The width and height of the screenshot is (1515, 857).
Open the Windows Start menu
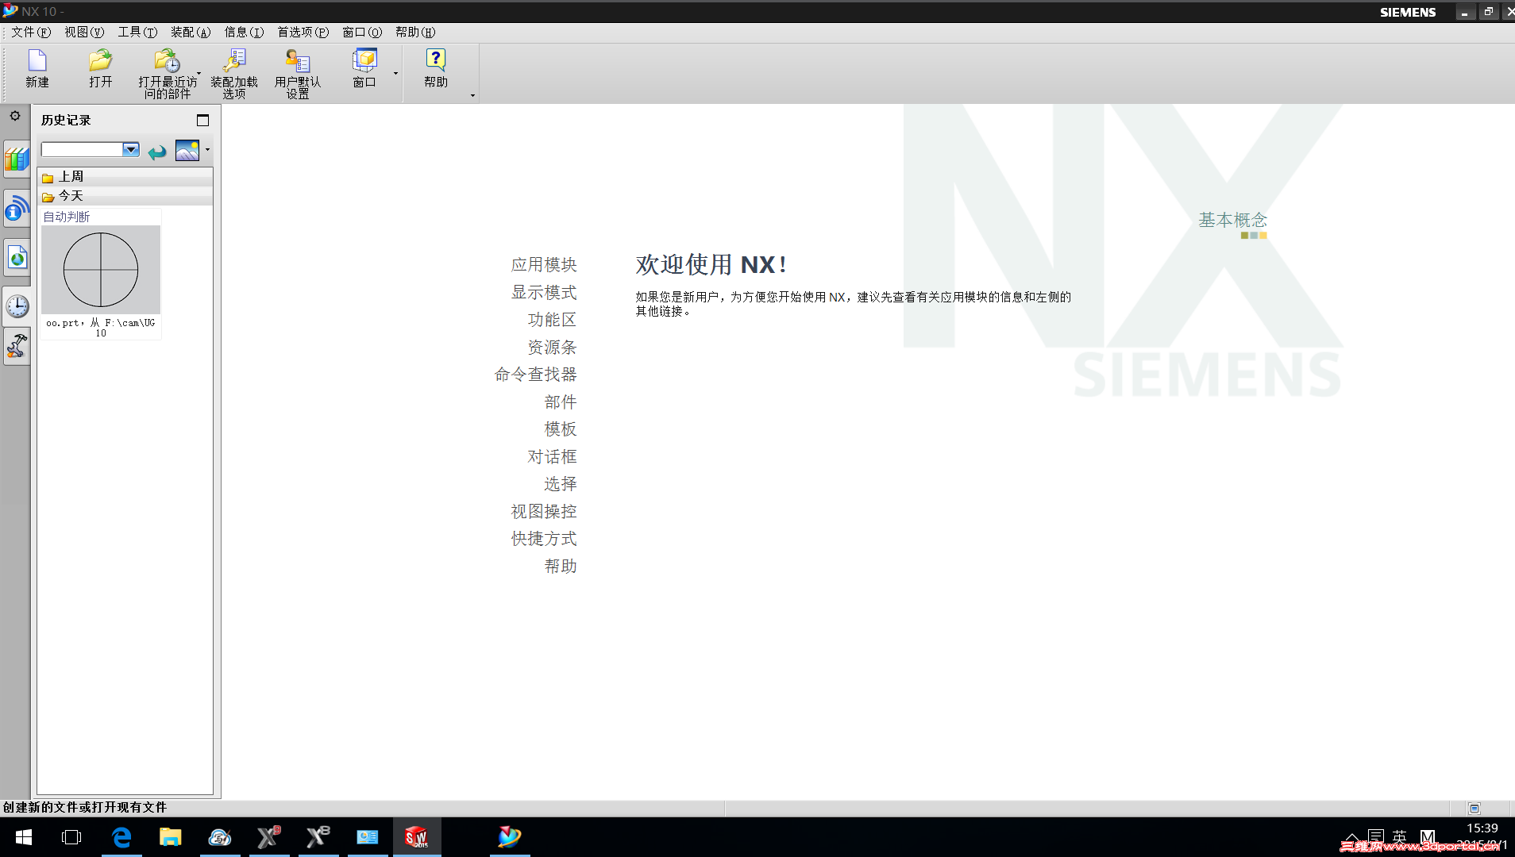tap(24, 837)
